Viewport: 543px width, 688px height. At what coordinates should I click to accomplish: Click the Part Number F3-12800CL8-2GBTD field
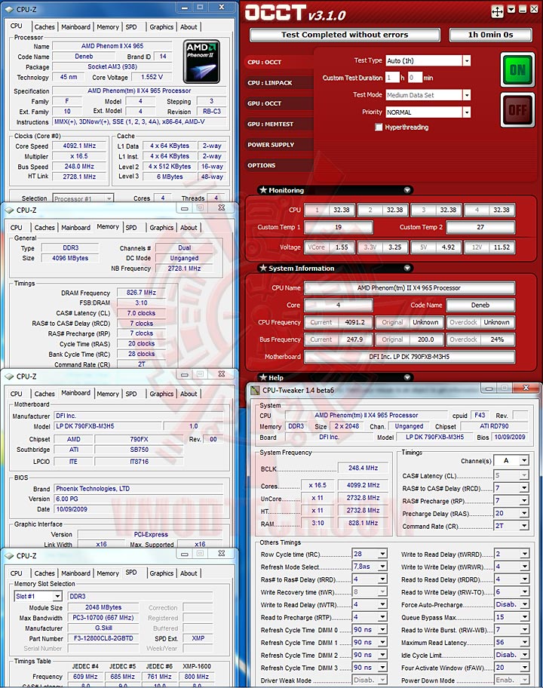tap(103, 638)
